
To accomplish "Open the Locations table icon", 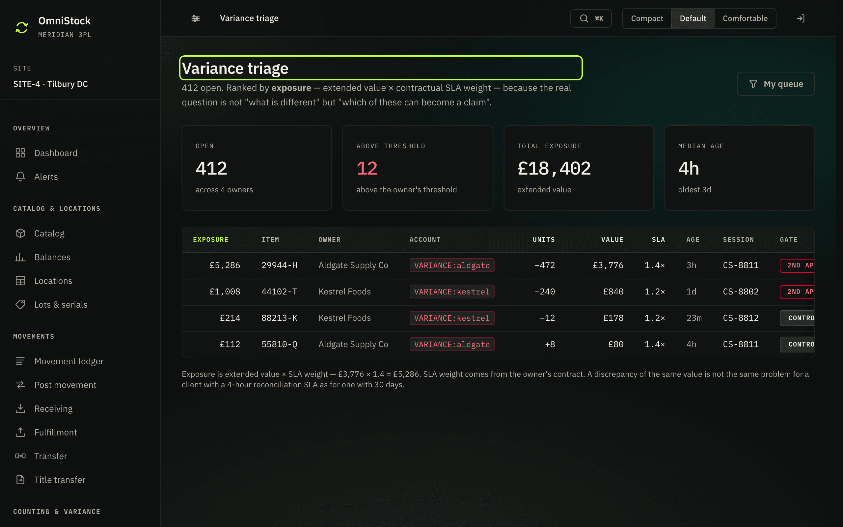I will coord(20,281).
